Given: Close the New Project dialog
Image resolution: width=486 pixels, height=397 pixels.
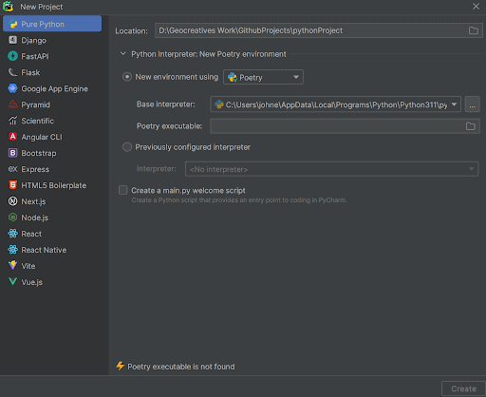Looking at the screenshot, I should [476, 7].
